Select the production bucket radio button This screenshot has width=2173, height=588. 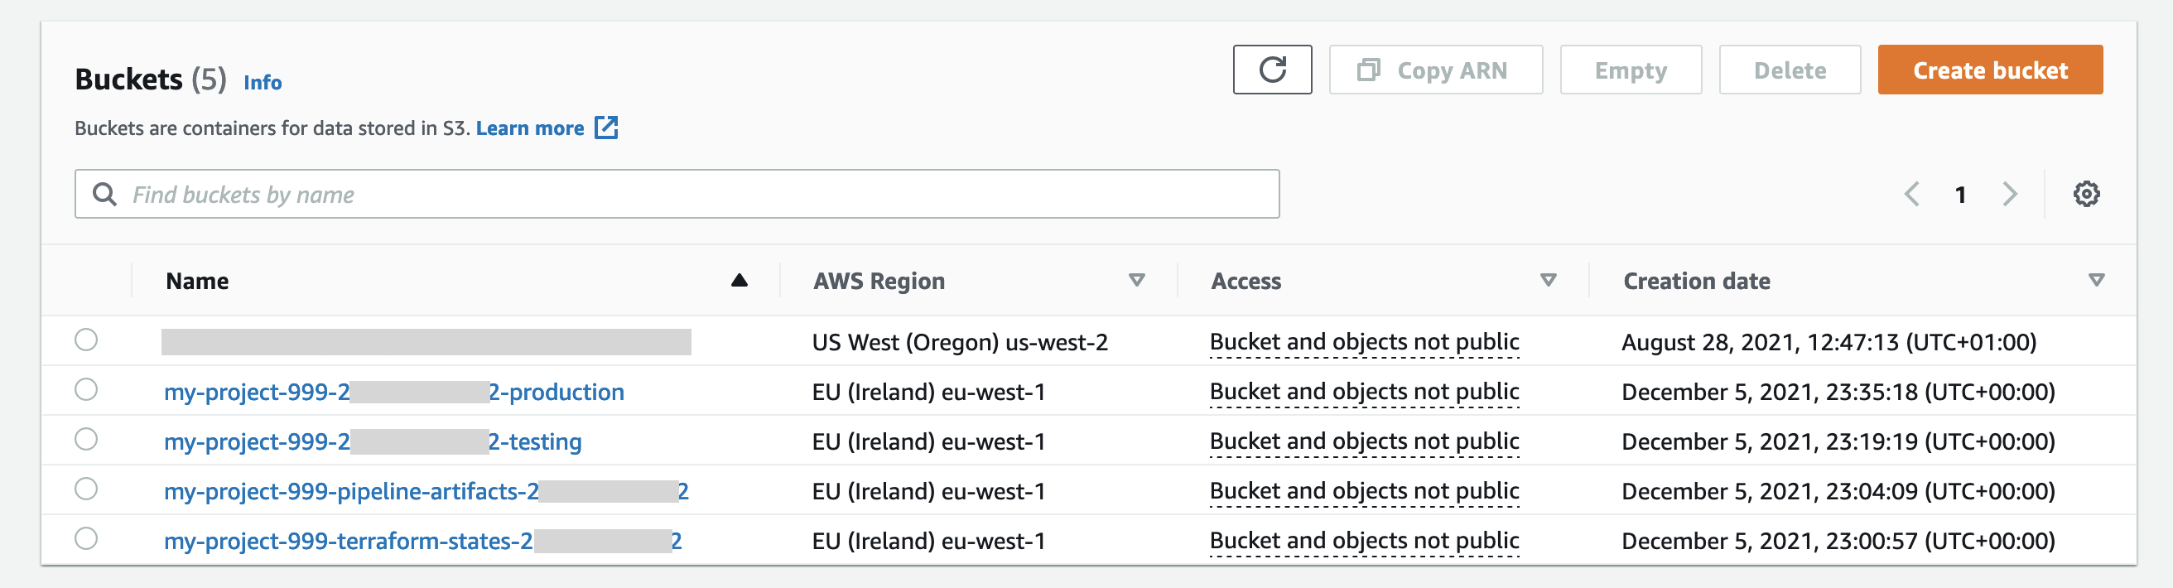click(86, 390)
